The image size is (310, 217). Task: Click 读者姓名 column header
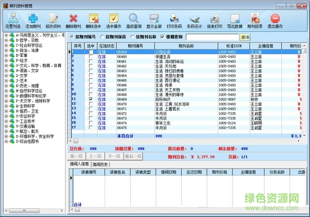coord(118,172)
